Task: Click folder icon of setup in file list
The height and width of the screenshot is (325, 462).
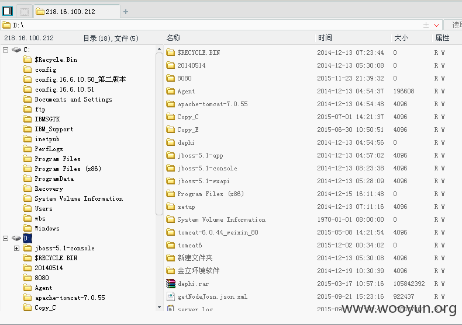Action: click(x=171, y=207)
